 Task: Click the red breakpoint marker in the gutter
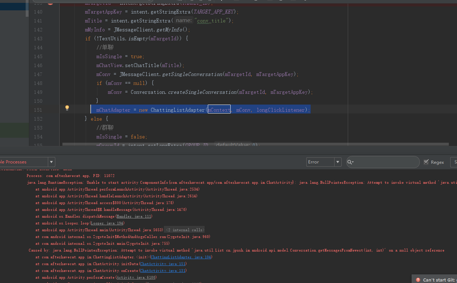pyautogui.click(x=50, y=2)
